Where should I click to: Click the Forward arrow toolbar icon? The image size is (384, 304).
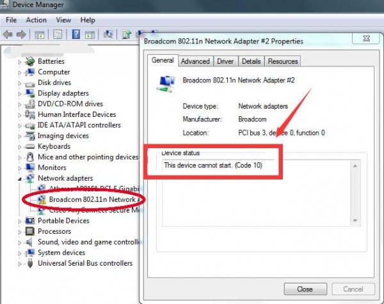[22, 34]
